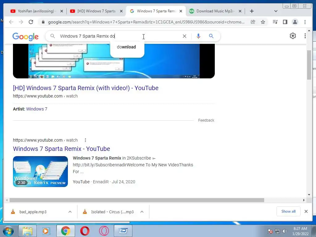Select the Windows 7 Sparta Remix Google tab
This screenshot has width=316, height=237.
click(156, 11)
